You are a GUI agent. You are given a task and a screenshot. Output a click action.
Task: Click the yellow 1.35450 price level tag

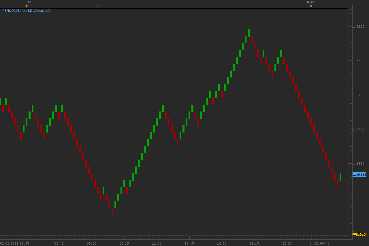click(x=359, y=234)
